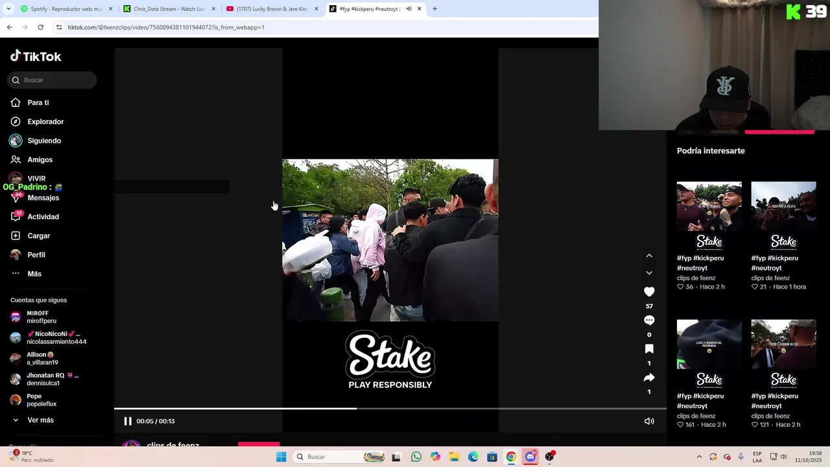Open a new browser tab
830x467 pixels.
point(434,9)
